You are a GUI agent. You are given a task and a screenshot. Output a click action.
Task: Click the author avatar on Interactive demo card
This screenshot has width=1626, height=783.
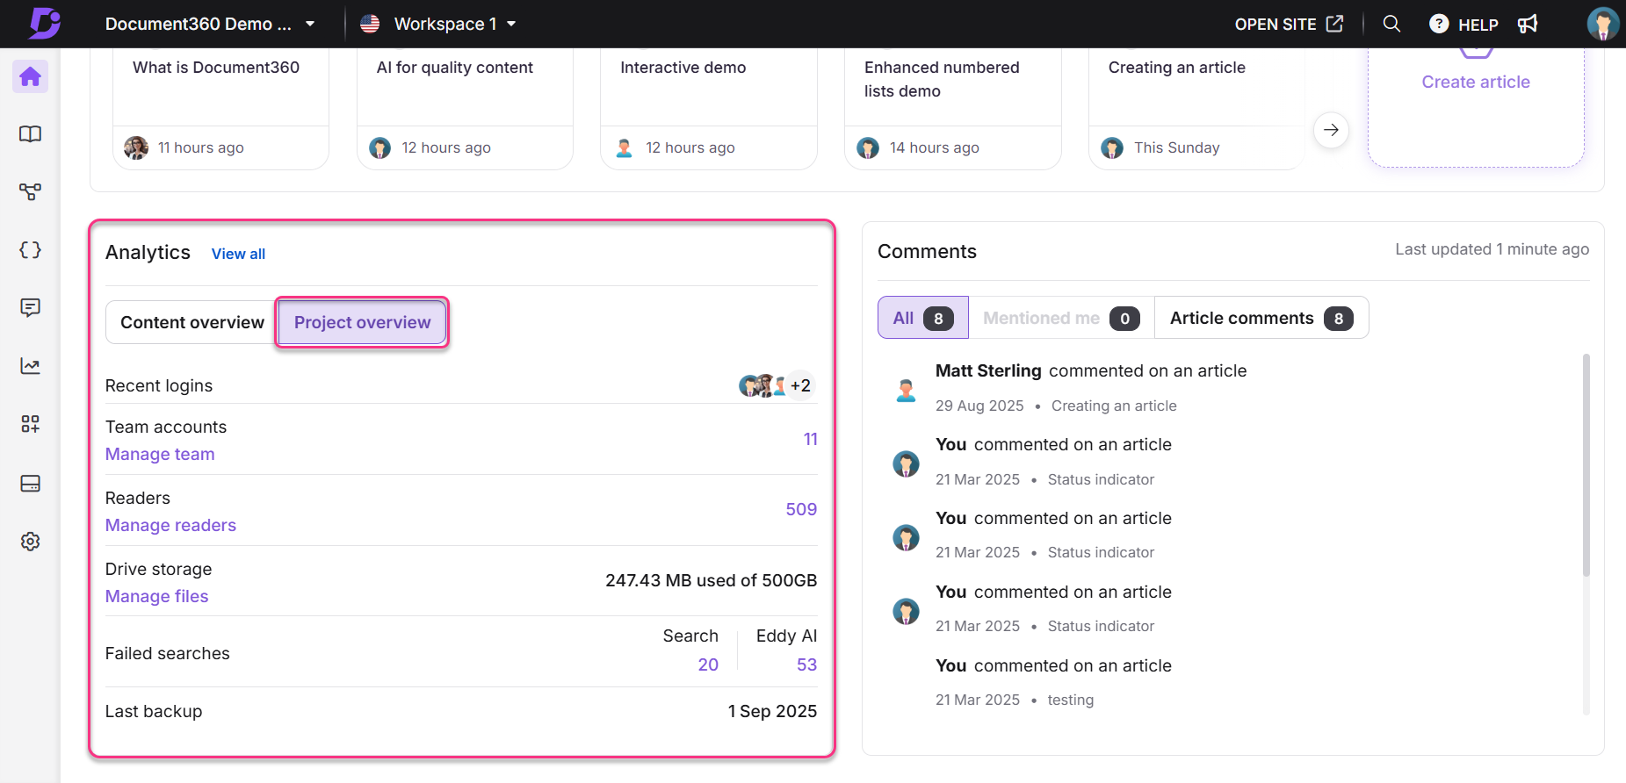[625, 147]
